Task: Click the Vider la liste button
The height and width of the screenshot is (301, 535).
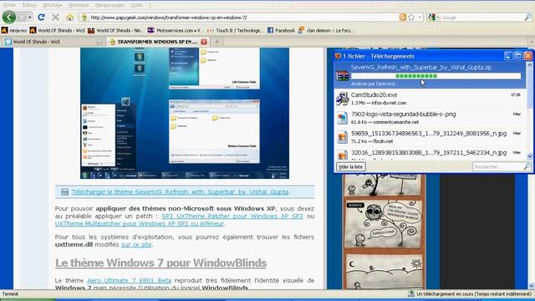Action: tap(351, 167)
